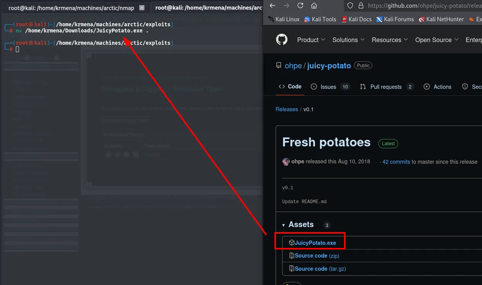This screenshot has height=285, width=482.
Task: Click the ohpe avatar image
Action: click(286, 162)
